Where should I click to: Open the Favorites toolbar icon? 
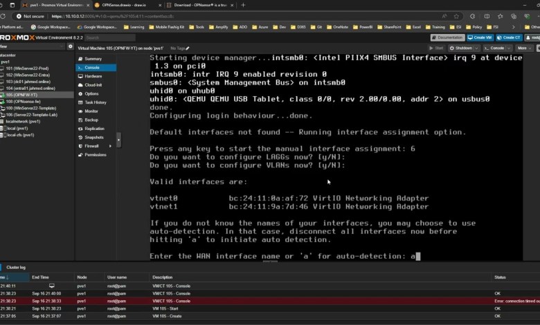click(500, 16)
